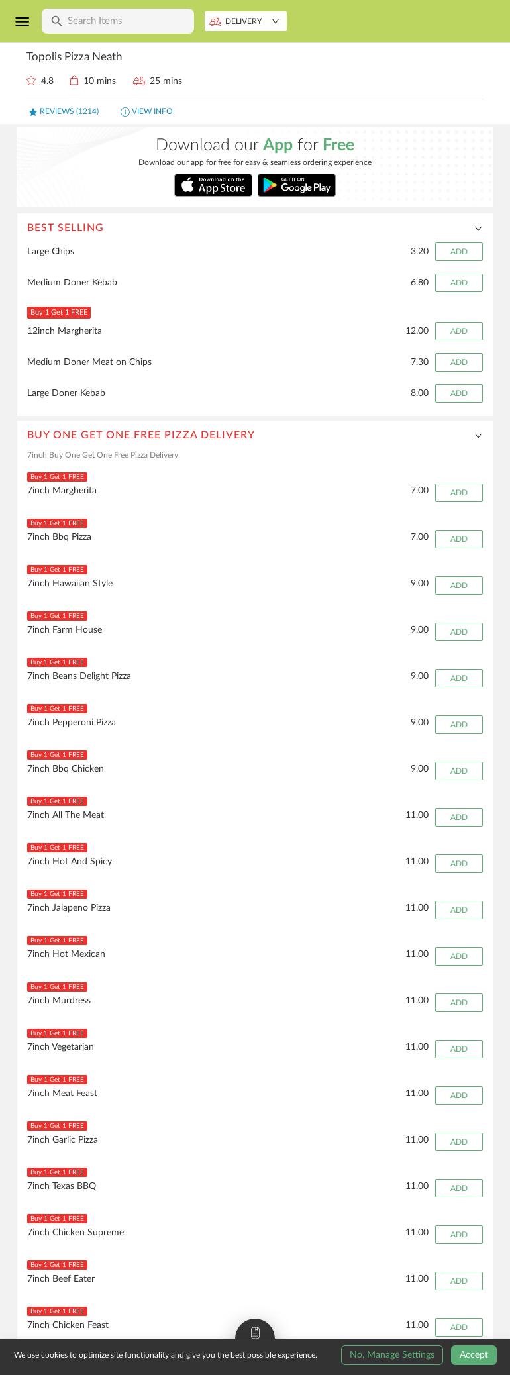This screenshot has width=510, height=1375.
Task: Click the star rating icon
Action: click(31, 81)
